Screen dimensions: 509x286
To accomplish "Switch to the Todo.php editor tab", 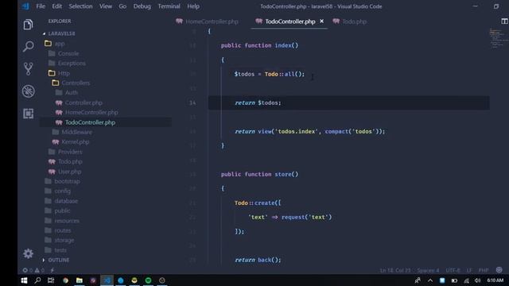I will click(350, 21).
